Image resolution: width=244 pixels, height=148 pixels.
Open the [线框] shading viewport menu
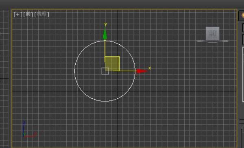(x=42, y=14)
